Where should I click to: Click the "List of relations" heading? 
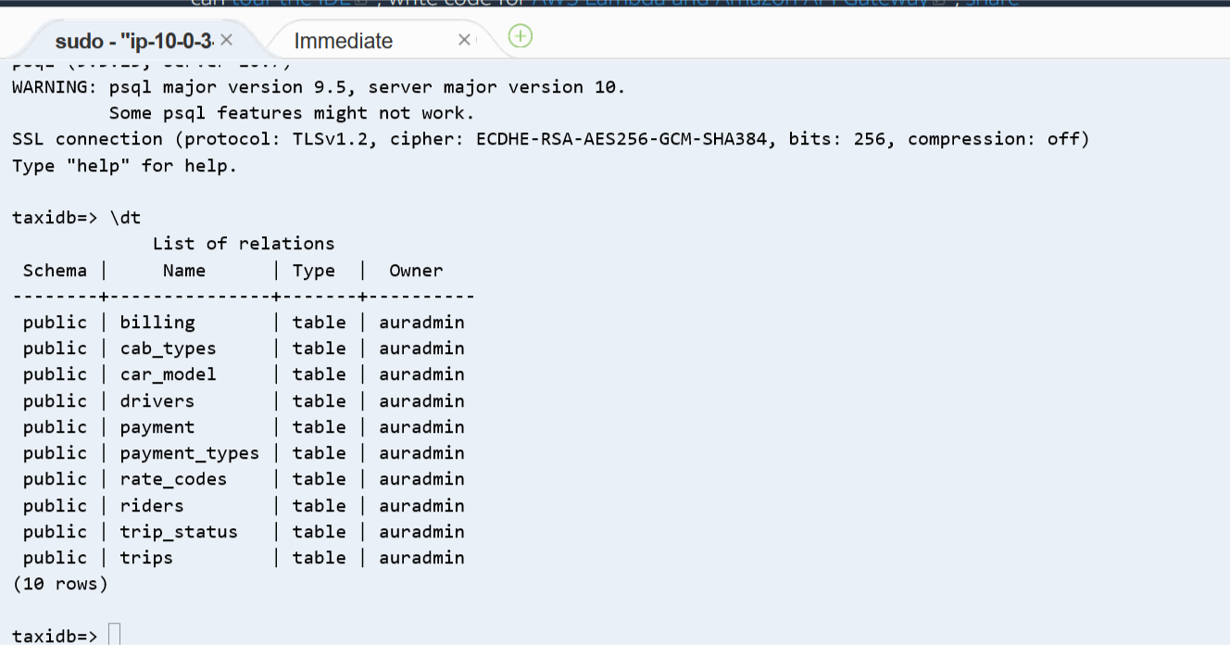click(244, 244)
